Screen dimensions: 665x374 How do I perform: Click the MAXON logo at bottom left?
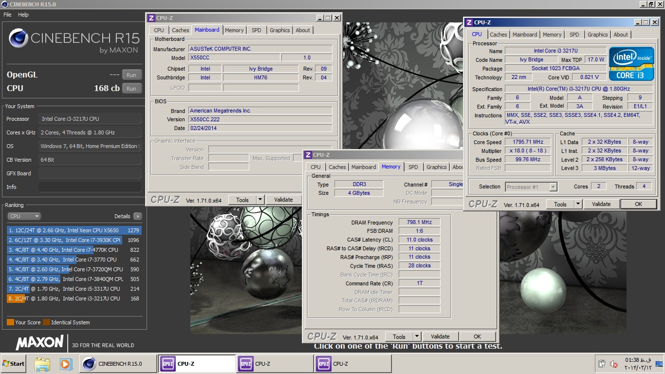[39, 342]
